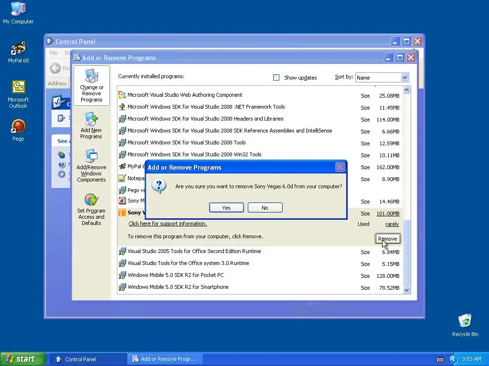Click keyboard icon in system tray
The width and height of the screenshot is (489, 366).
point(440,359)
